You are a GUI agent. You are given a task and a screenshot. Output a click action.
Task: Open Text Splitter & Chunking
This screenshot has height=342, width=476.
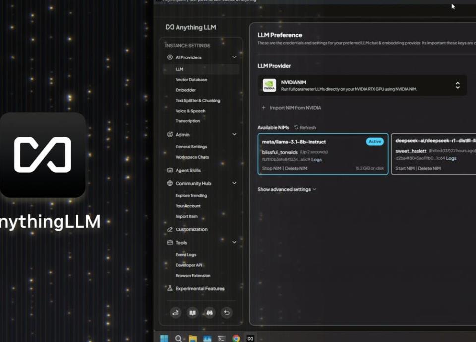198,100
